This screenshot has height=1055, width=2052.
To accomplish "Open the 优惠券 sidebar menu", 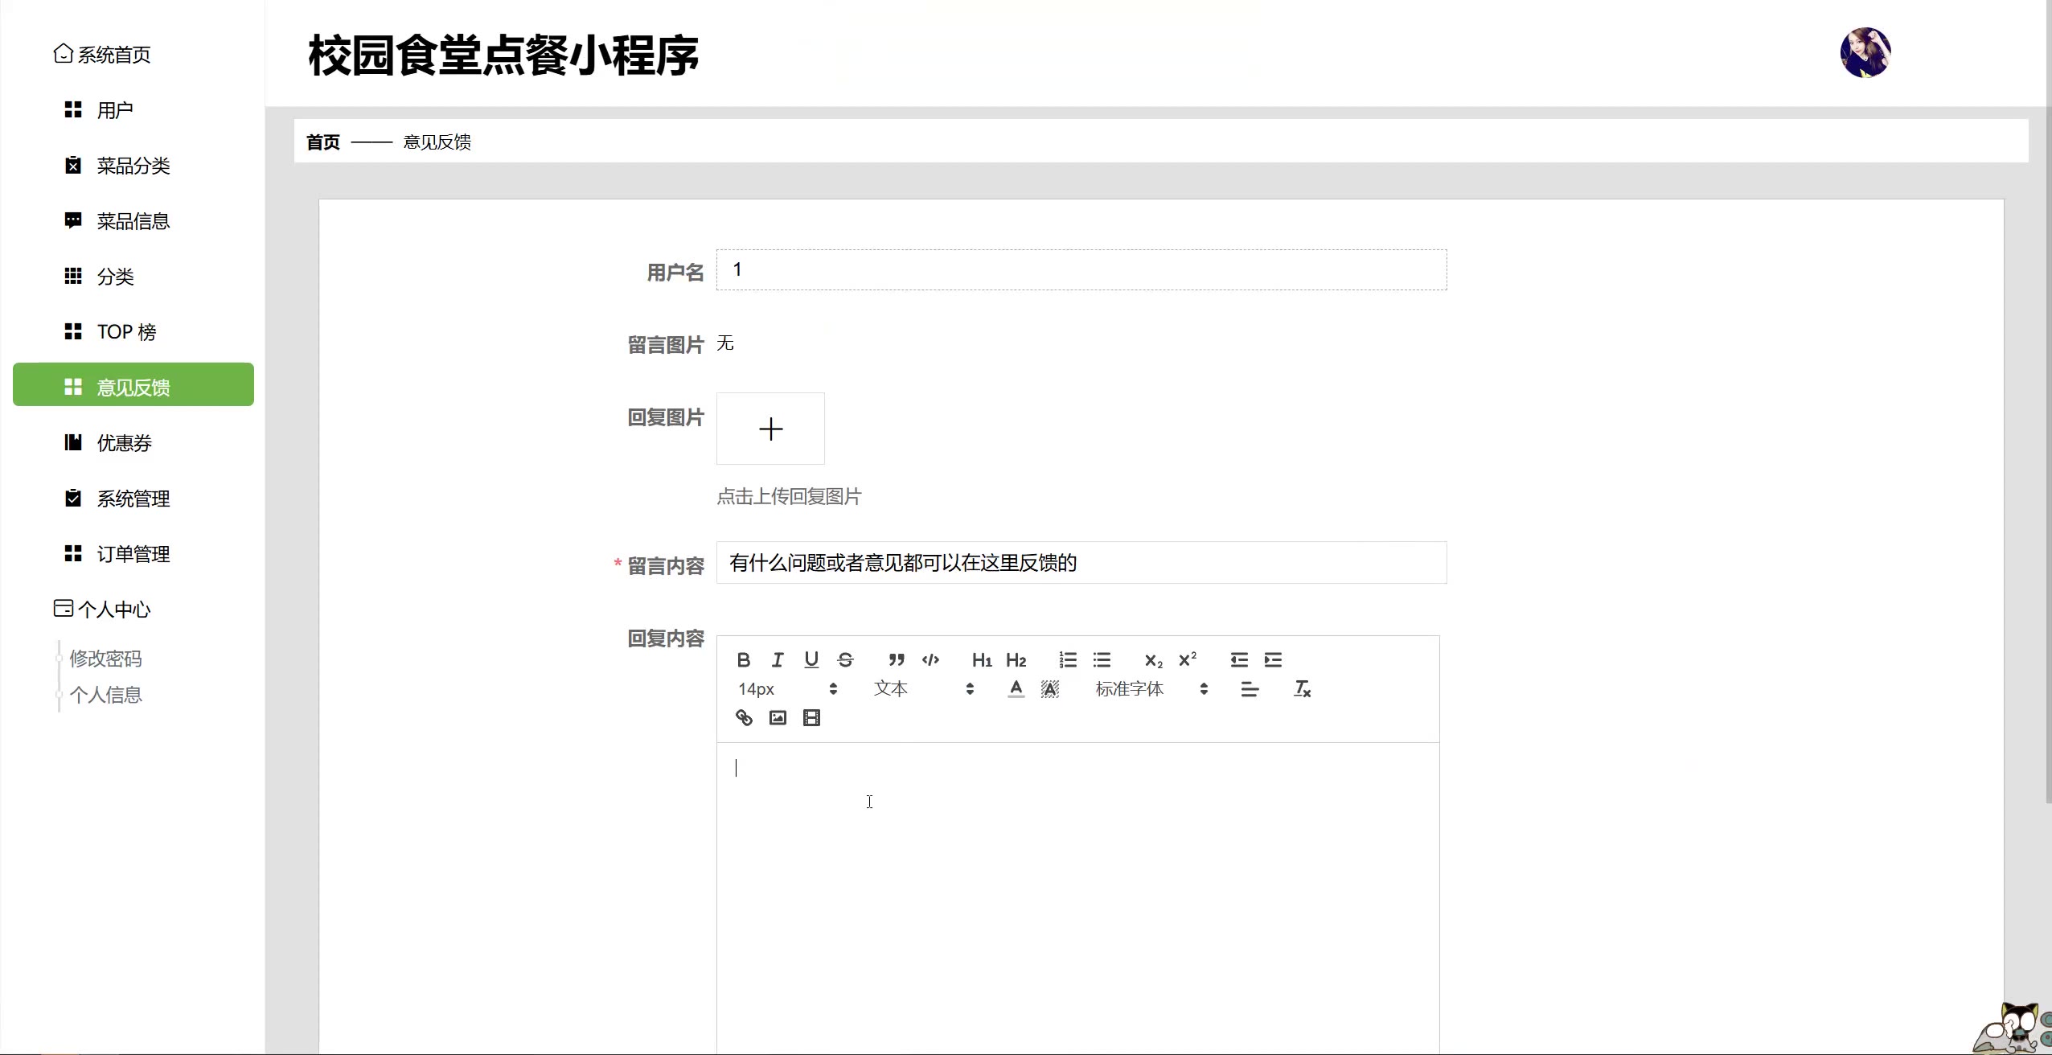I will pyautogui.click(x=124, y=443).
